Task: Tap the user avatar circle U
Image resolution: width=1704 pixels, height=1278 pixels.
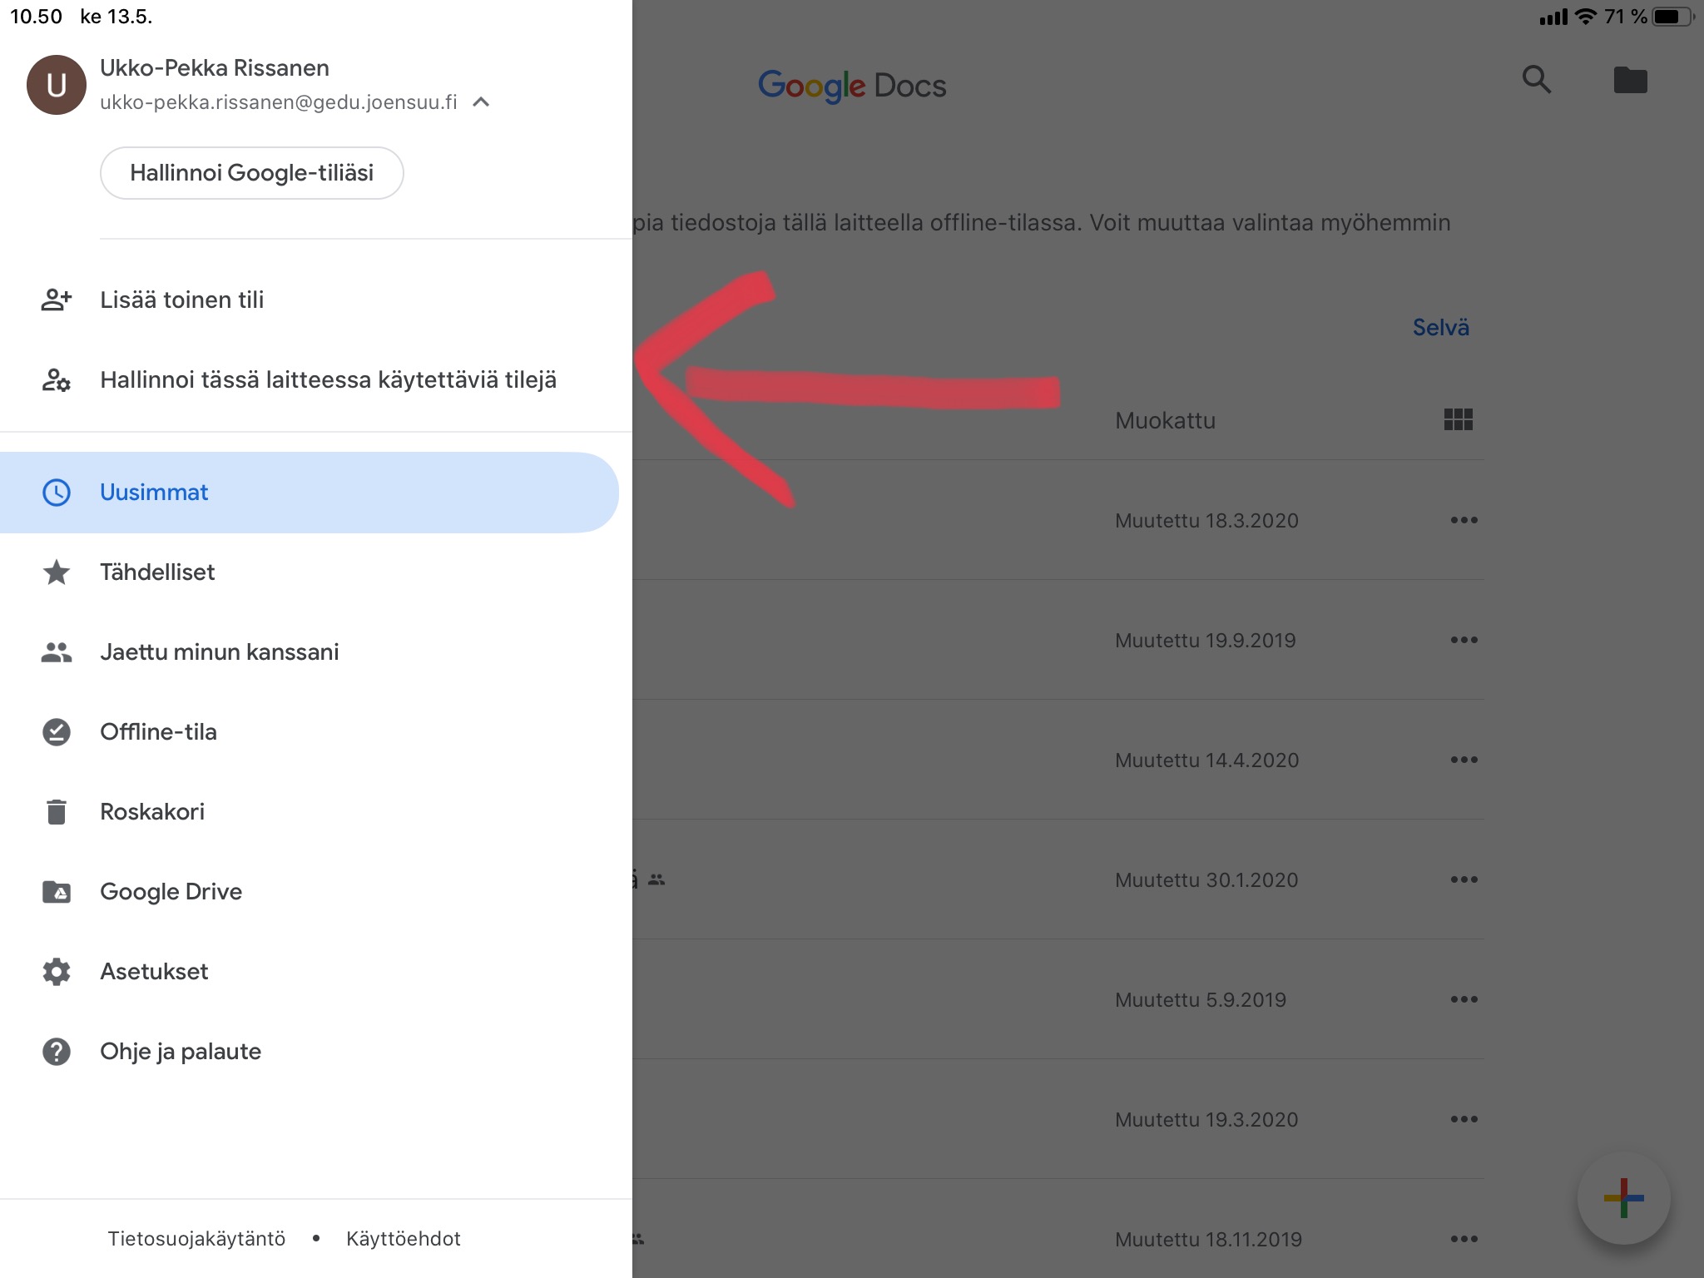Action: point(57,85)
